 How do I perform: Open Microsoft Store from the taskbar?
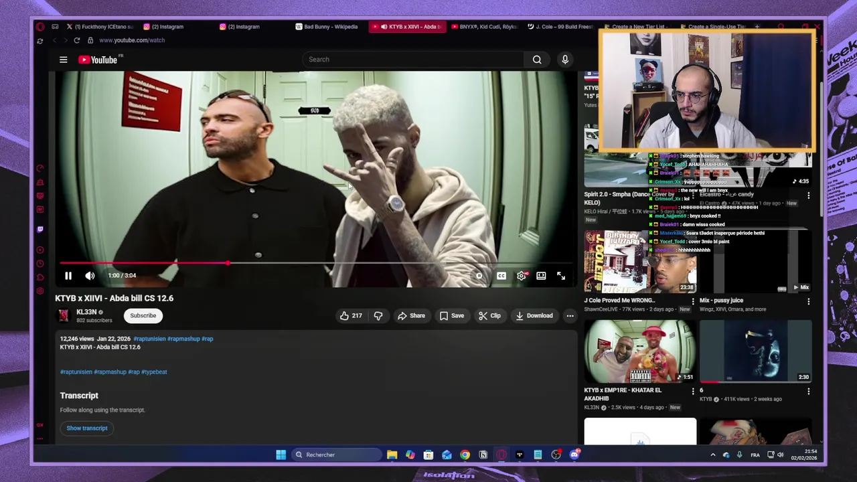click(x=428, y=455)
